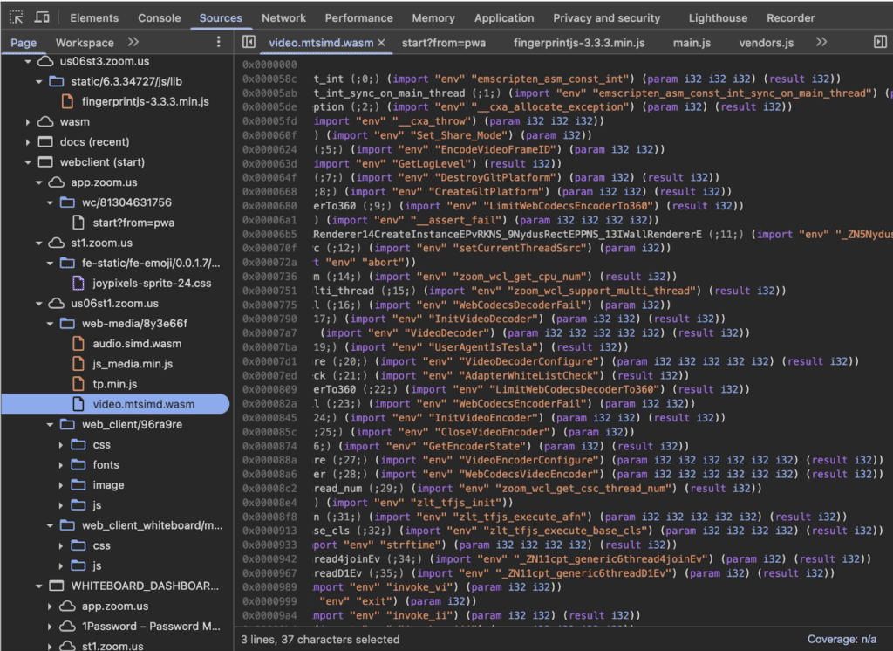Click the folder icon for web-media/8y3e66f

coord(67,323)
